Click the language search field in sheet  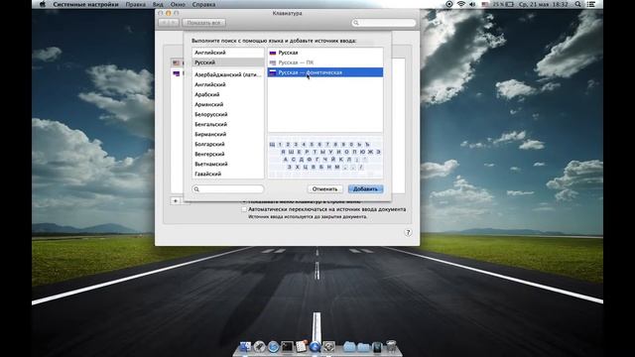(228, 189)
